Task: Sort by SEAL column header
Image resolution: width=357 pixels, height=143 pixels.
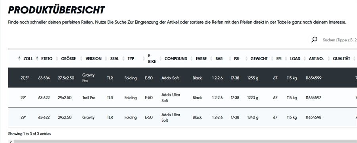Action: pyautogui.click(x=115, y=58)
